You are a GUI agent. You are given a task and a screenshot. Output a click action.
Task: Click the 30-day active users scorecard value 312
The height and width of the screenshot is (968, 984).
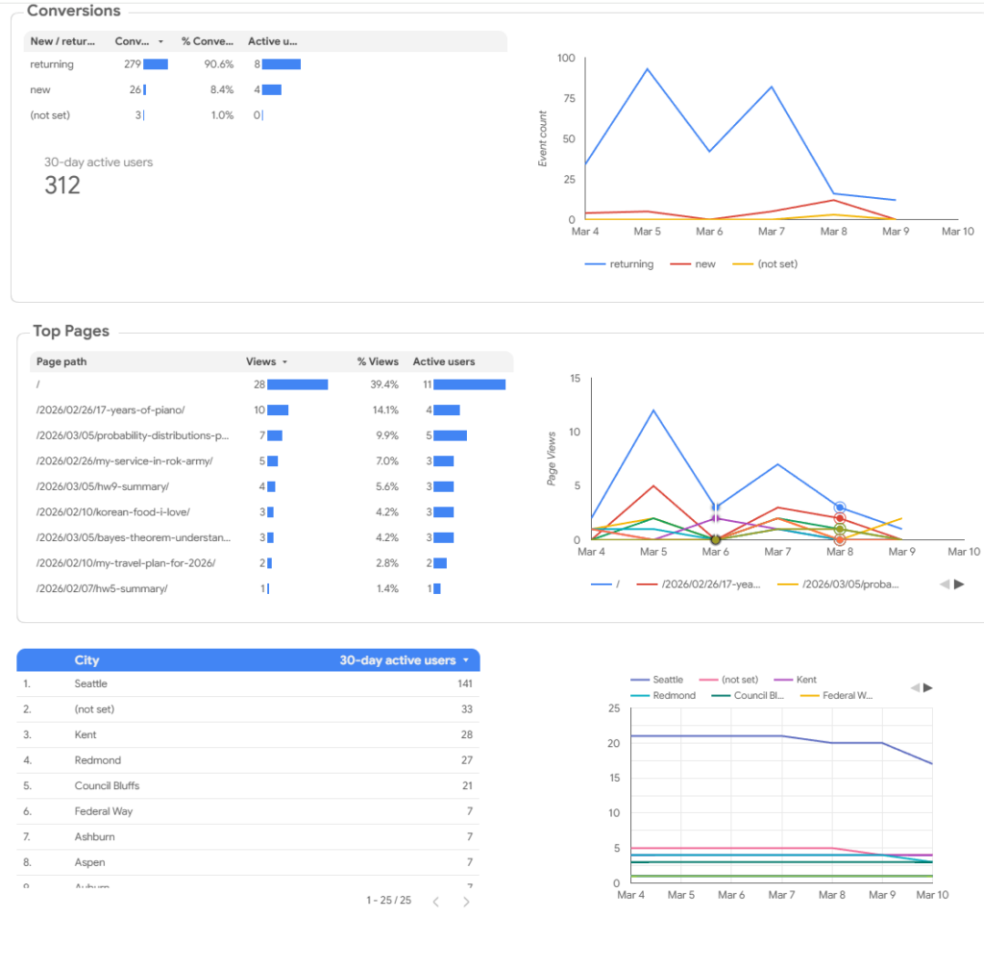[62, 186]
